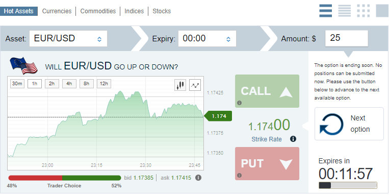Click the CALL button
The height and width of the screenshot is (195, 389).
click(267, 91)
